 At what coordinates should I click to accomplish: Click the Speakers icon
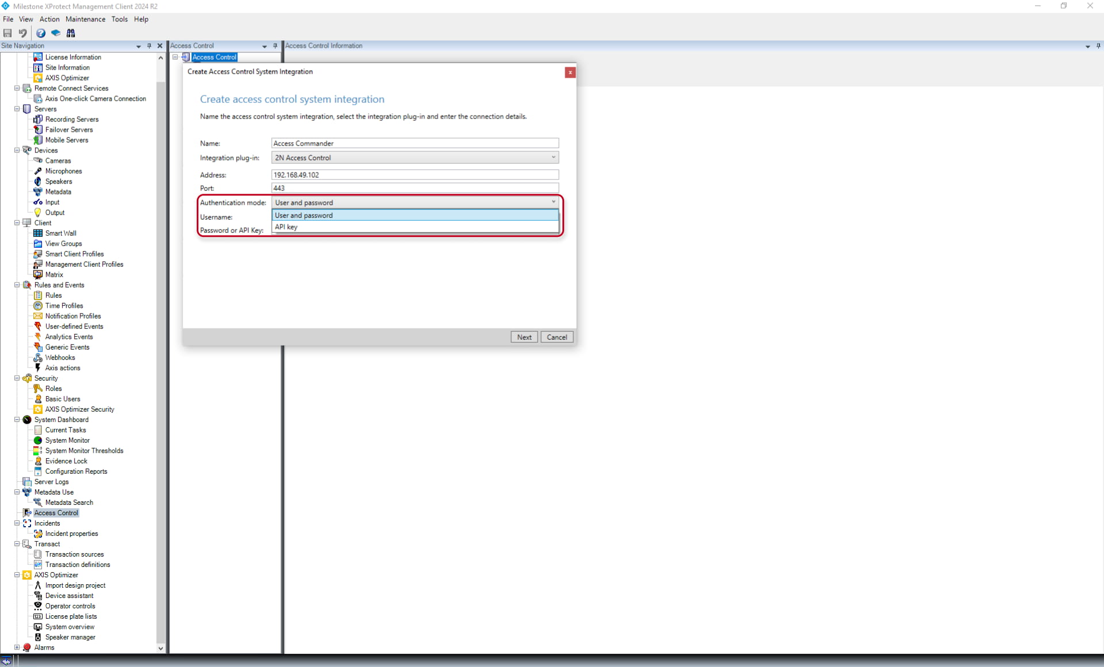[38, 181]
